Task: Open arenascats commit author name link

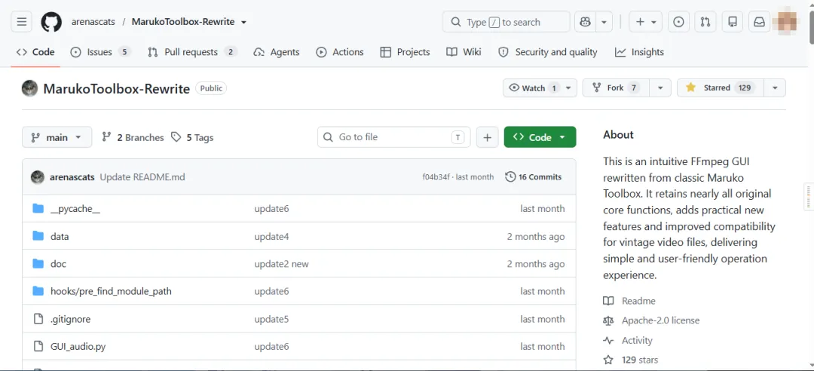Action: point(72,177)
